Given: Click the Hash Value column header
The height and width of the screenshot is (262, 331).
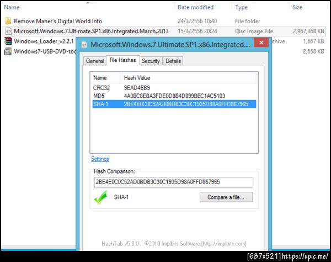Looking at the screenshot, I should point(189,77).
